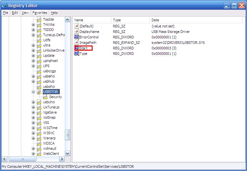Screen dimensions: 247x171
Task: Expand the VSS key
Action: (x=33, y=123)
